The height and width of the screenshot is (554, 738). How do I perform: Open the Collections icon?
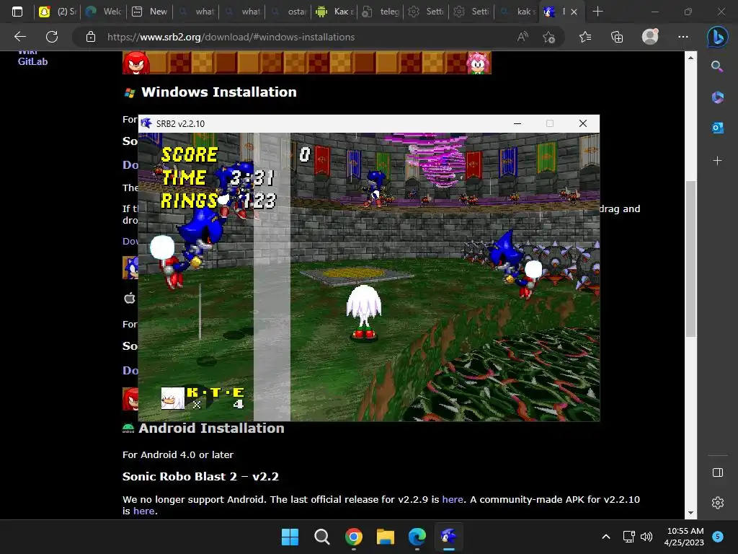click(x=617, y=37)
